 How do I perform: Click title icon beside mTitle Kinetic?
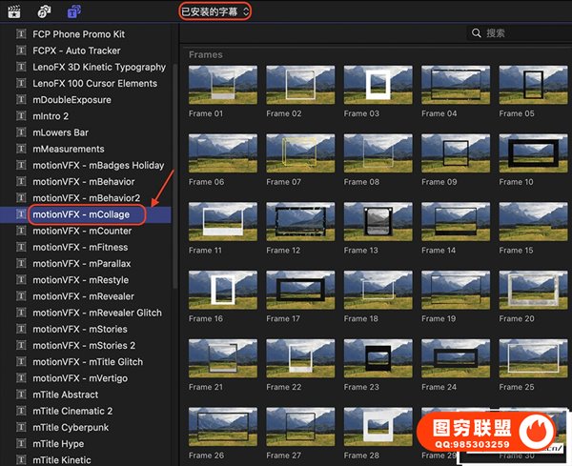click(x=21, y=460)
